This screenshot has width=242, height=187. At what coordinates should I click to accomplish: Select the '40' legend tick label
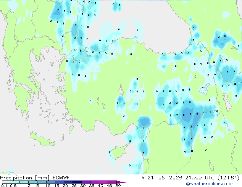(x=100, y=185)
